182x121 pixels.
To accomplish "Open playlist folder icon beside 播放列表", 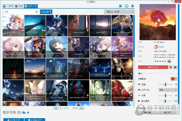I will pyautogui.click(x=24, y=113).
